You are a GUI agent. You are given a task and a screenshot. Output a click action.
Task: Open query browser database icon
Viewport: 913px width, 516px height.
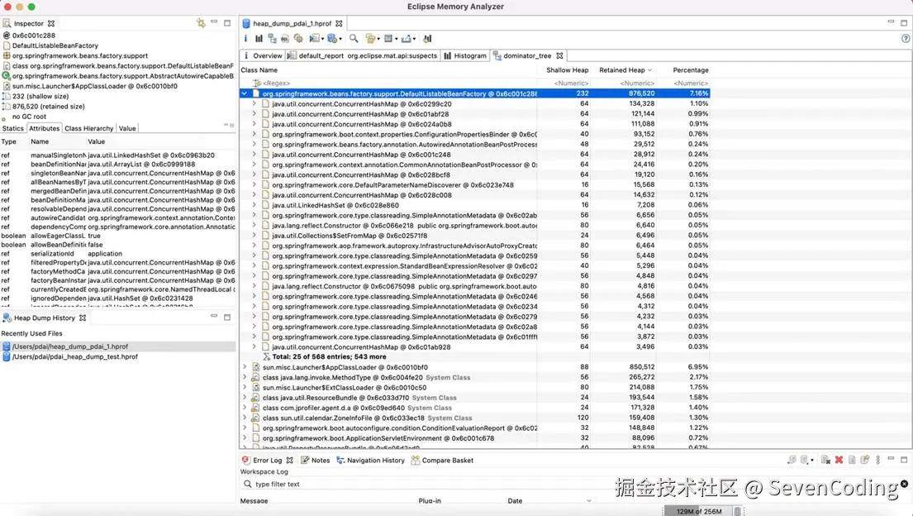[x=331, y=39]
